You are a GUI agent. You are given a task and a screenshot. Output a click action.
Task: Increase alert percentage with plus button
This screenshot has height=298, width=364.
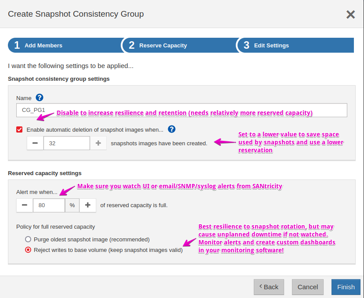pyautogui.click(x=88, y=205)
